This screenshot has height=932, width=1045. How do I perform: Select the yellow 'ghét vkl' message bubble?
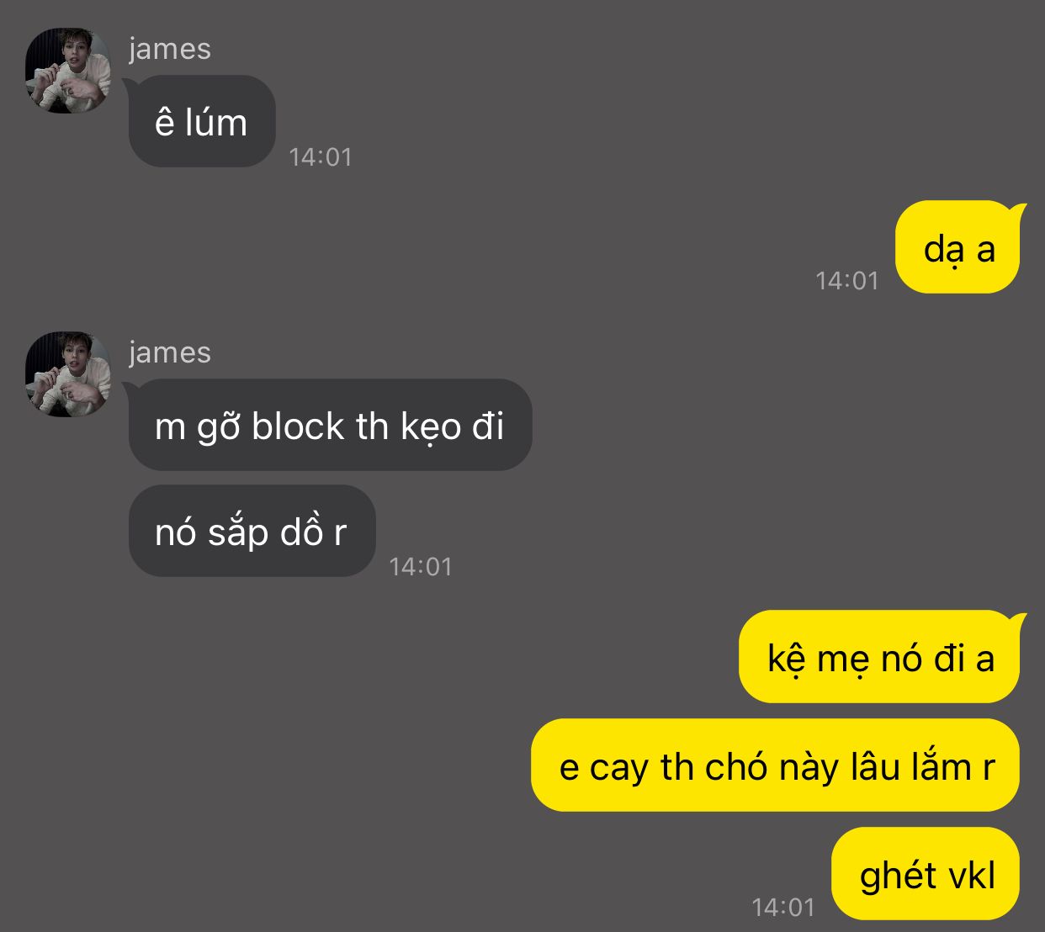click(926, 874)
